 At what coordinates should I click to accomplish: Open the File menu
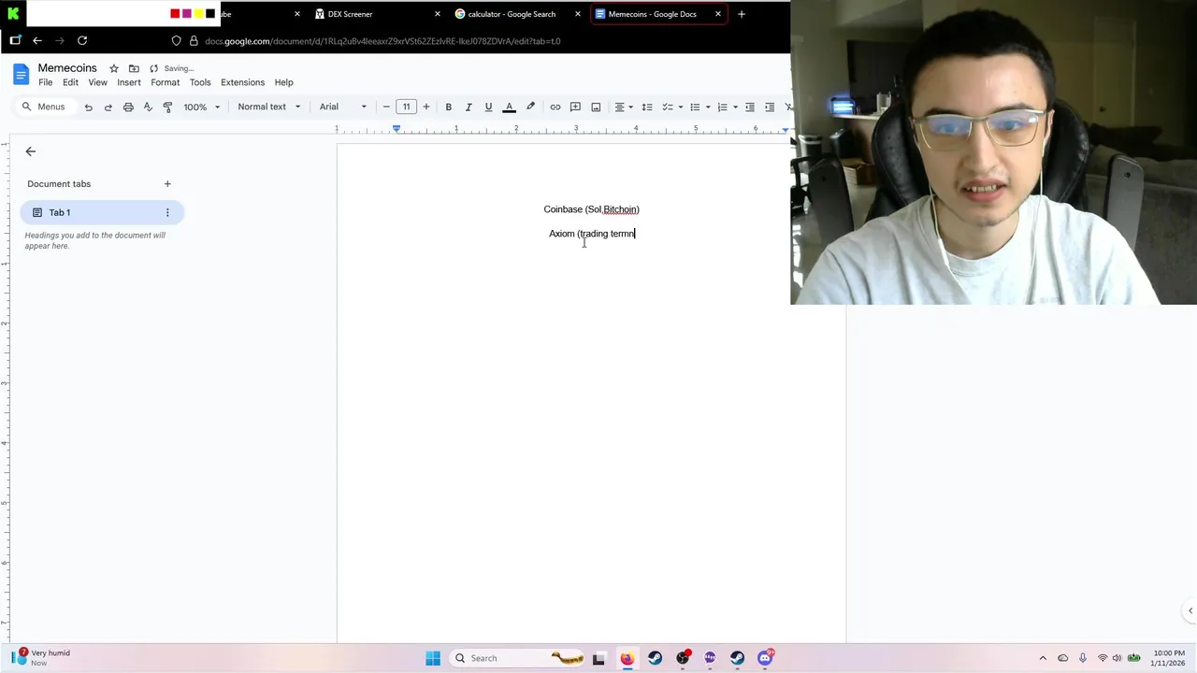45,82
